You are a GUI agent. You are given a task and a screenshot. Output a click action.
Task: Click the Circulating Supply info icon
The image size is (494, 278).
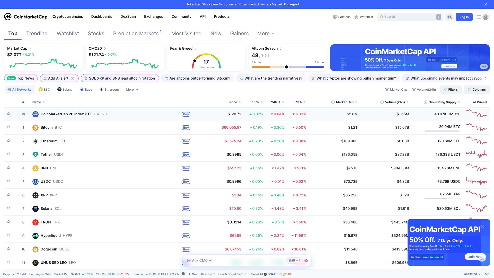426,102
